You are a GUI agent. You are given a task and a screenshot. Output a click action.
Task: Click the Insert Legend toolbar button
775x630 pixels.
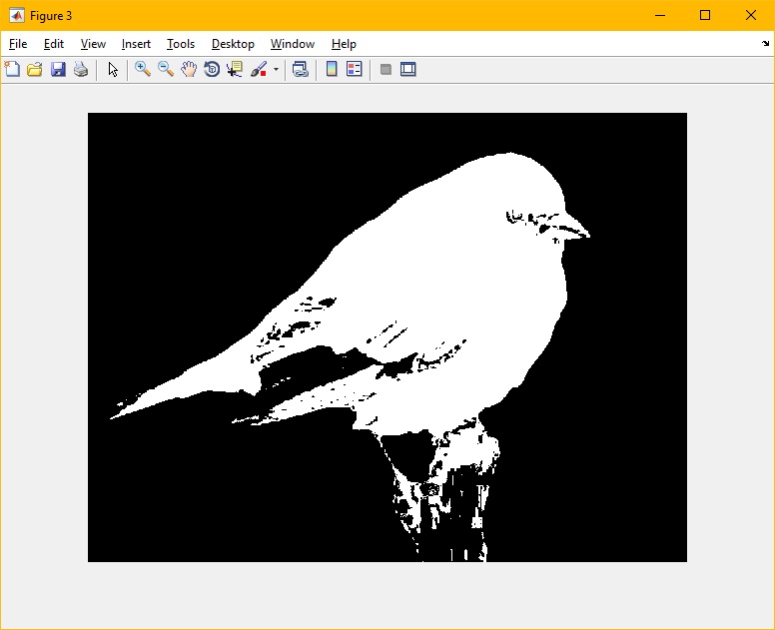coord(355,70)
